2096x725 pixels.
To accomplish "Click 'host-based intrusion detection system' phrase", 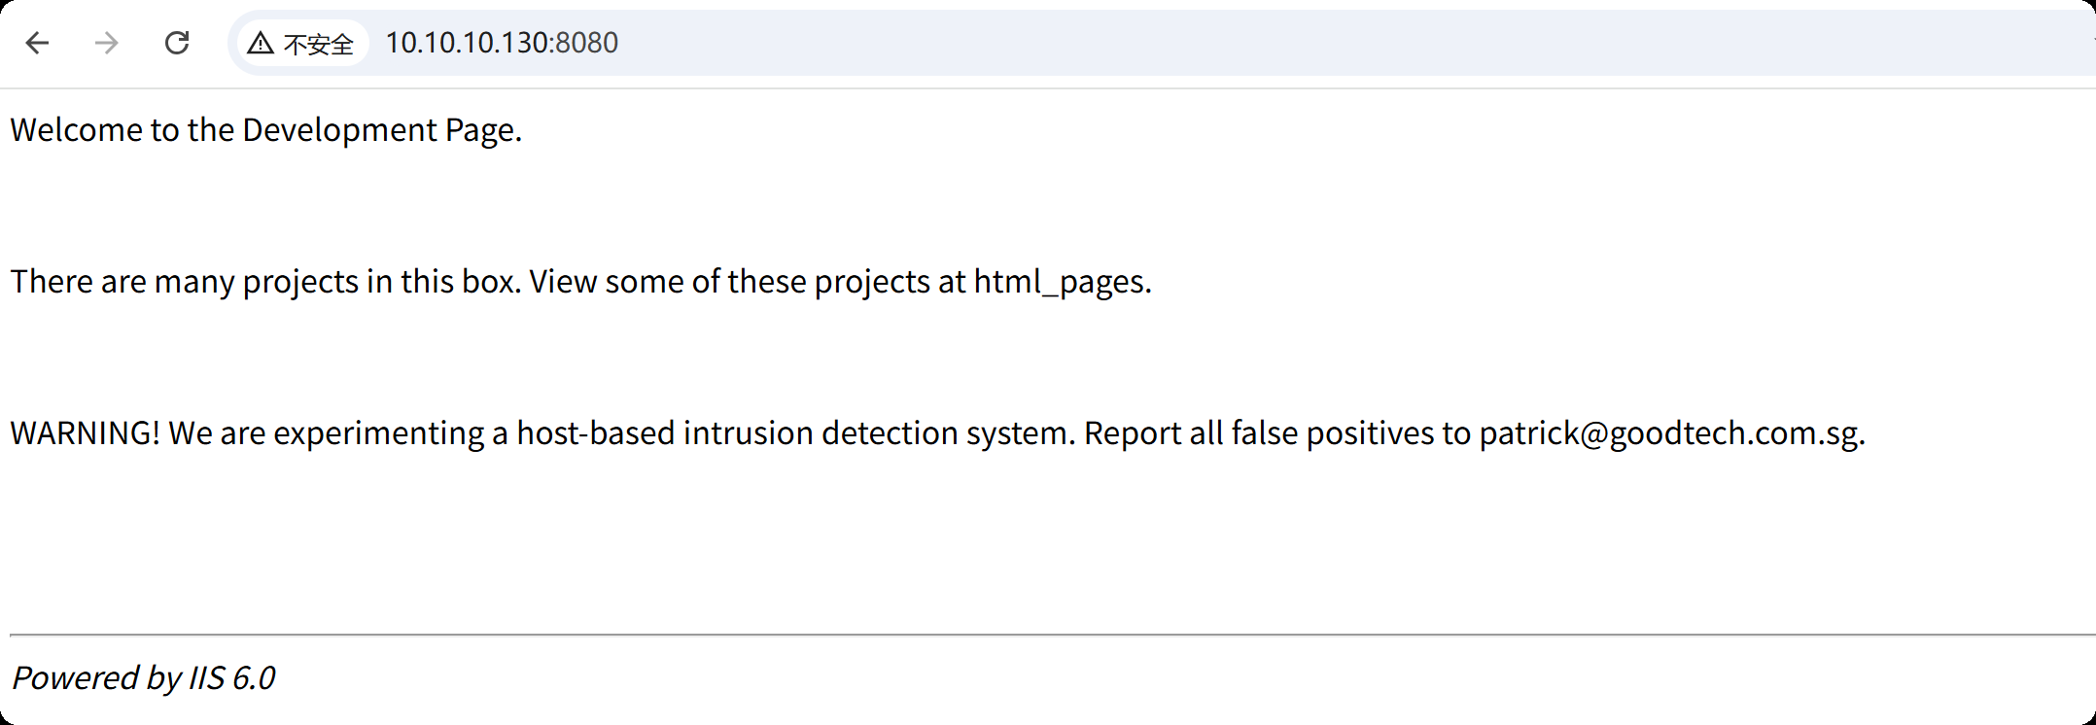I will [x=795, y=433].
